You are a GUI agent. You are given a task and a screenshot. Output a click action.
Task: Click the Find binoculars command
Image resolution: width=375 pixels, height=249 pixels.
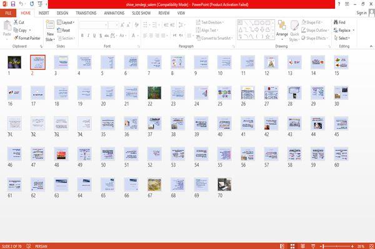[x=339, y=22]
